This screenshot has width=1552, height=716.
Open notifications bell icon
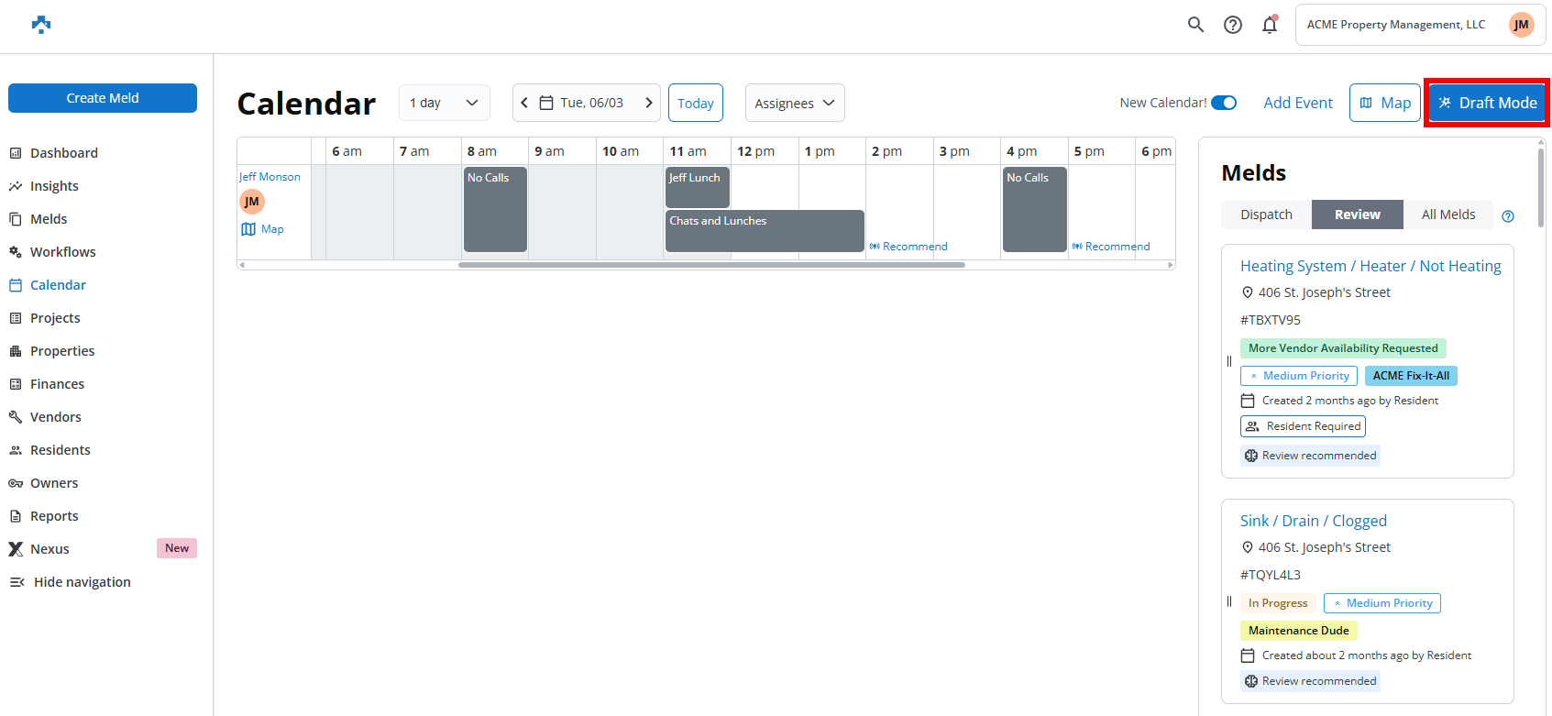click(1270, 25)
